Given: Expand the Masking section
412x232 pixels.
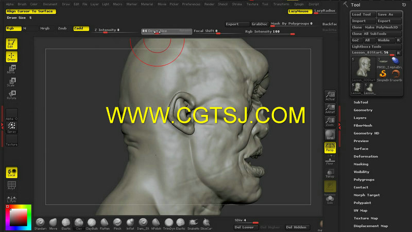Looking at the screenshot, I should 361,164.
